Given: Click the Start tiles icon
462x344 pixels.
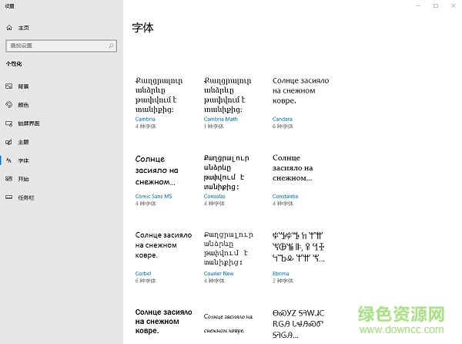Looking at the screenshot, I should tap(9, 179).
